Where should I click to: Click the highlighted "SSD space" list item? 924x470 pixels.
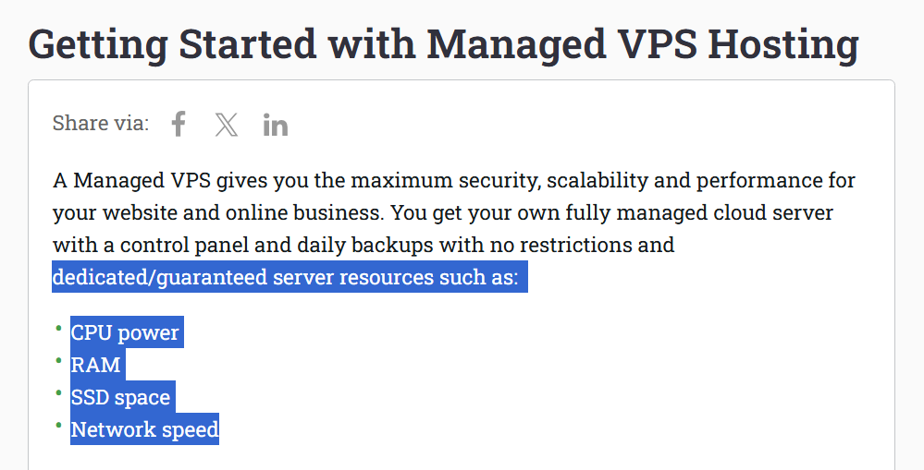pos(120,397)
